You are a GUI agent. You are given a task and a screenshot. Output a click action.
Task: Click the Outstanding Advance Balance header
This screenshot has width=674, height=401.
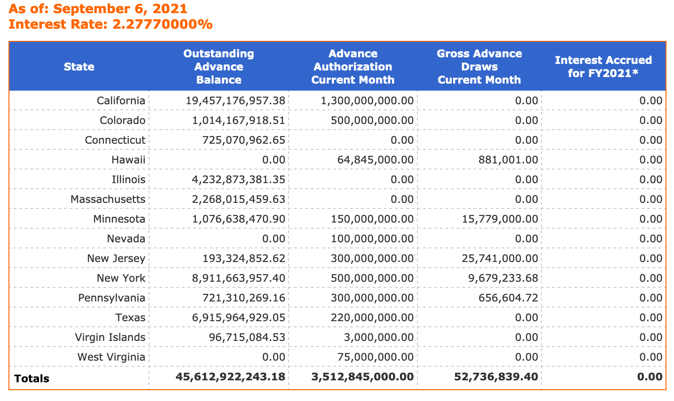coord(219,67)
